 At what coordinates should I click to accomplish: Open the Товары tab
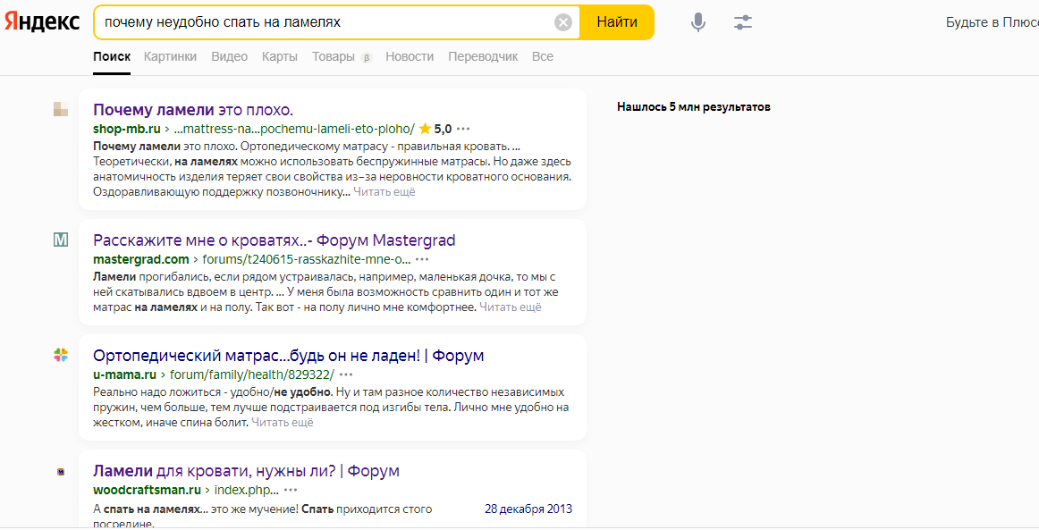pyautogui.click(x=334, y=57)
